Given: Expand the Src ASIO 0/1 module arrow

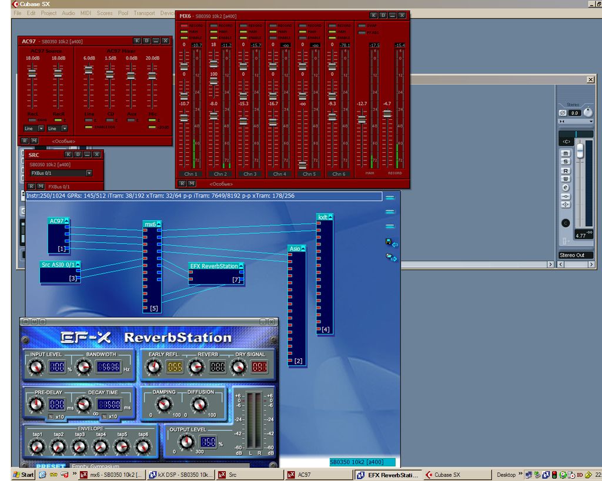Looking at the screenshot, I should click(x=78, y=264).
